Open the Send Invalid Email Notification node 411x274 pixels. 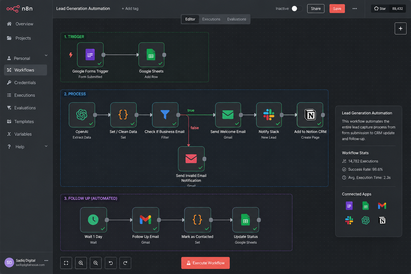[191, 159]
